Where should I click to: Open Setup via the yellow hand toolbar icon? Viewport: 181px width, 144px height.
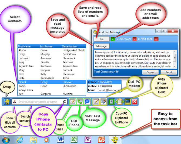click(7, 102)
